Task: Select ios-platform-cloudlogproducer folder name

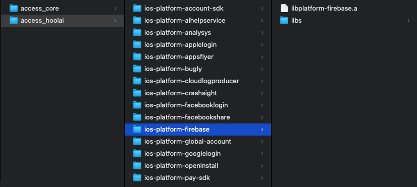Action: tap(192, 81)
